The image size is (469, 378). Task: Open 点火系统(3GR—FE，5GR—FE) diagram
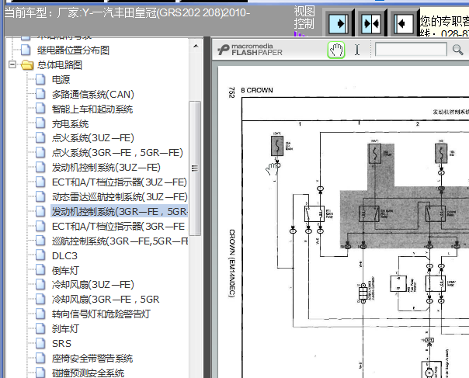[117, 153]
